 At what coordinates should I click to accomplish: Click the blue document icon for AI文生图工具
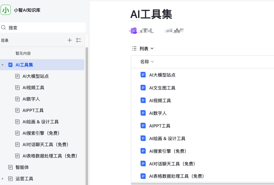(x=143, y=88)
